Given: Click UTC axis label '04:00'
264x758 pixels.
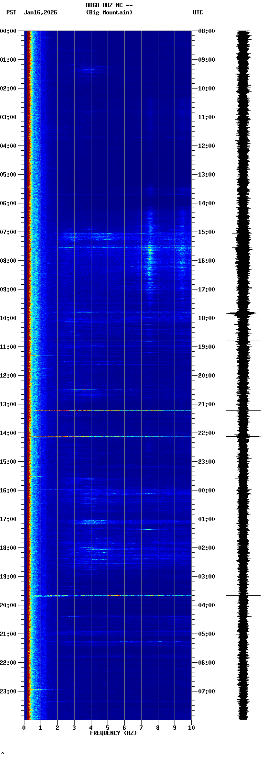Looking at the screenshot, I should click(207, 605).
